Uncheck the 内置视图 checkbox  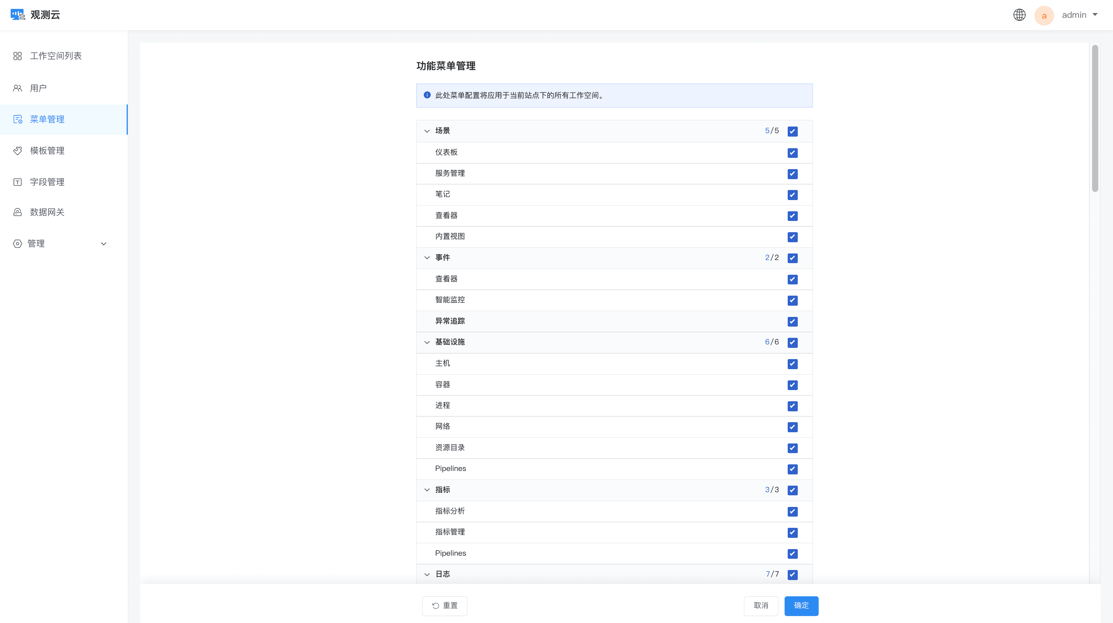click(792, 237)
